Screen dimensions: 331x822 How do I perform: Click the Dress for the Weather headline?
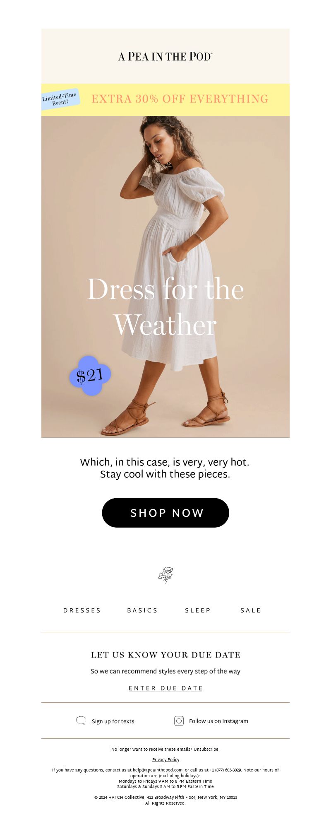[165, 307]
